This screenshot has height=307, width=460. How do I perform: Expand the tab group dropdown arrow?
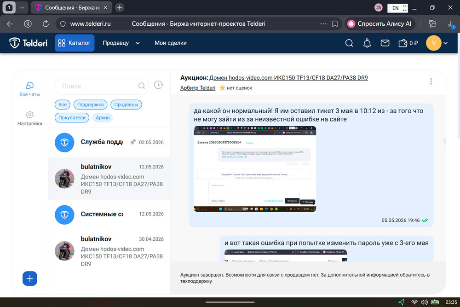point(22,8)
